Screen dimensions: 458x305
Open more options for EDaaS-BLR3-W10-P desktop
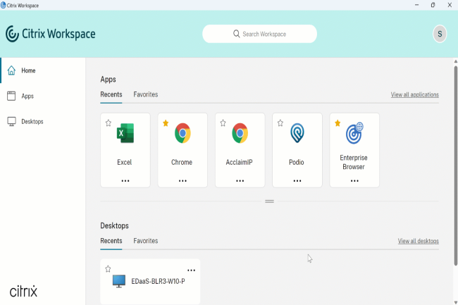tap(191, 270)
